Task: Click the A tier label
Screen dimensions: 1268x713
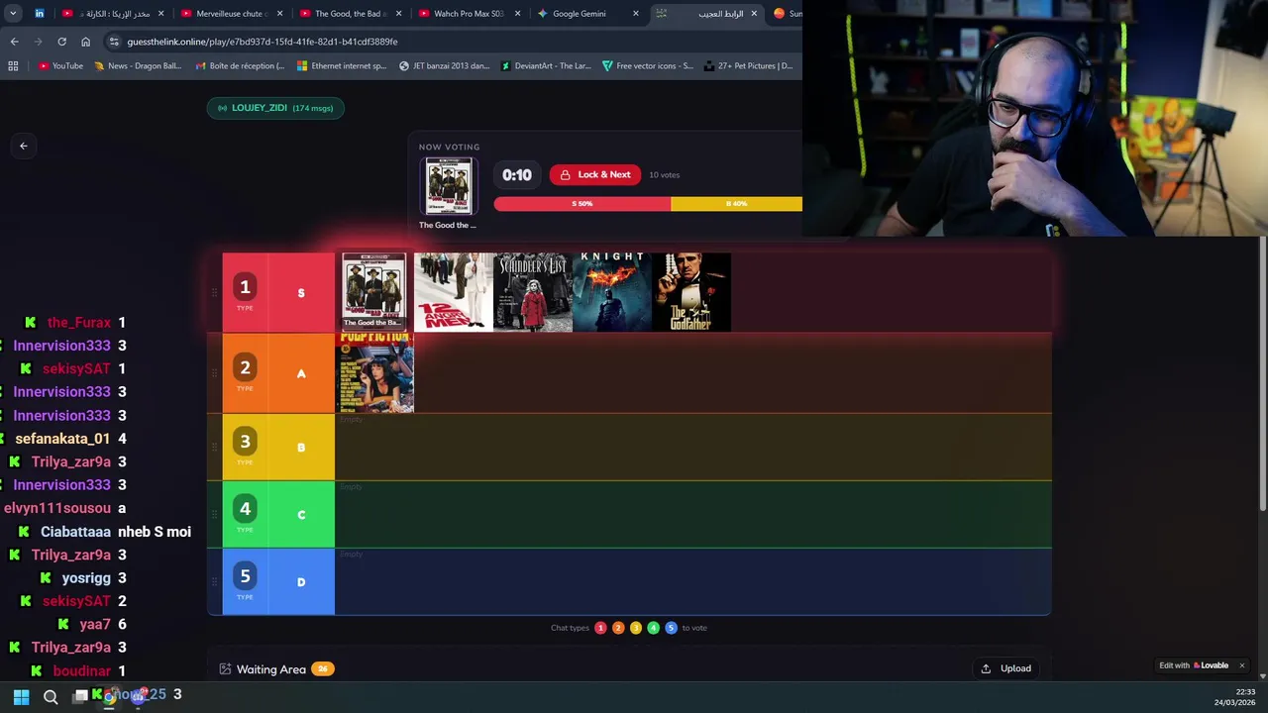Action: point(301,373)
